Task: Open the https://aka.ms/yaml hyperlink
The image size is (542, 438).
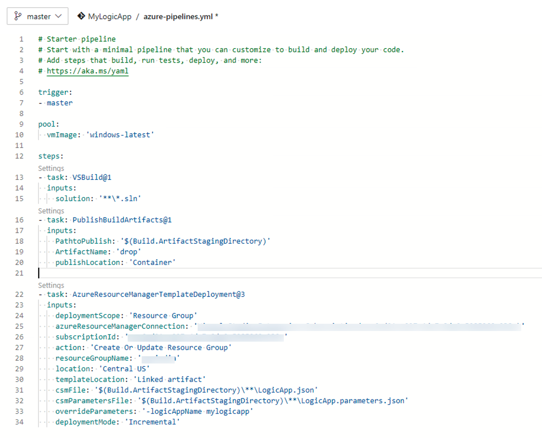Action: tap(88, 71)
